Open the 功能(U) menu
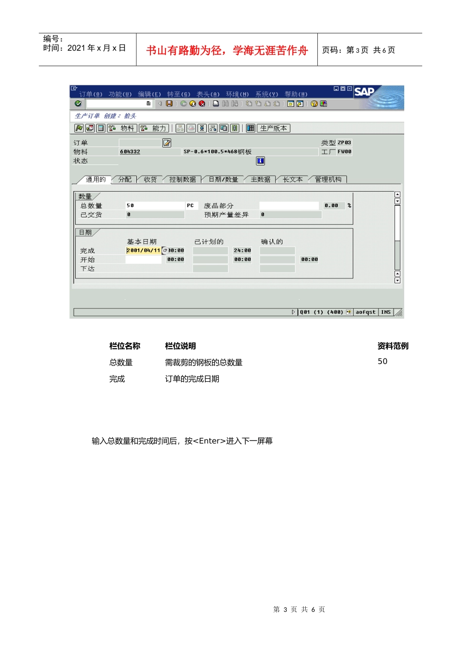The width and height of the screenshot is (461, 652). coord(120,94)
